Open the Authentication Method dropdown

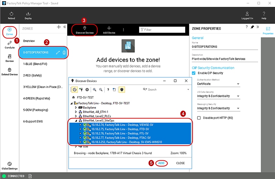tap(218, 84)
